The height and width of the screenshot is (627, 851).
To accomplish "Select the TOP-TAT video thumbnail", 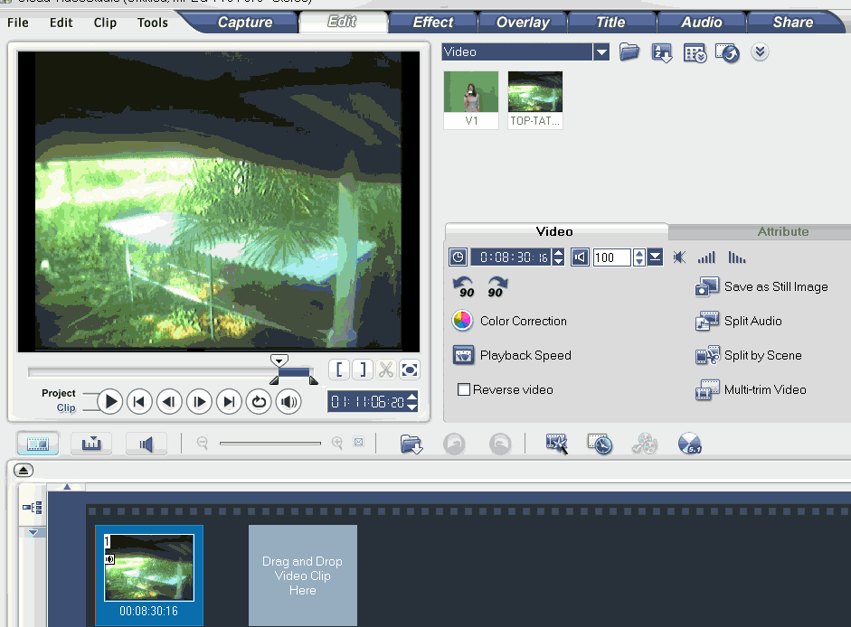I will tap(535, 99).
